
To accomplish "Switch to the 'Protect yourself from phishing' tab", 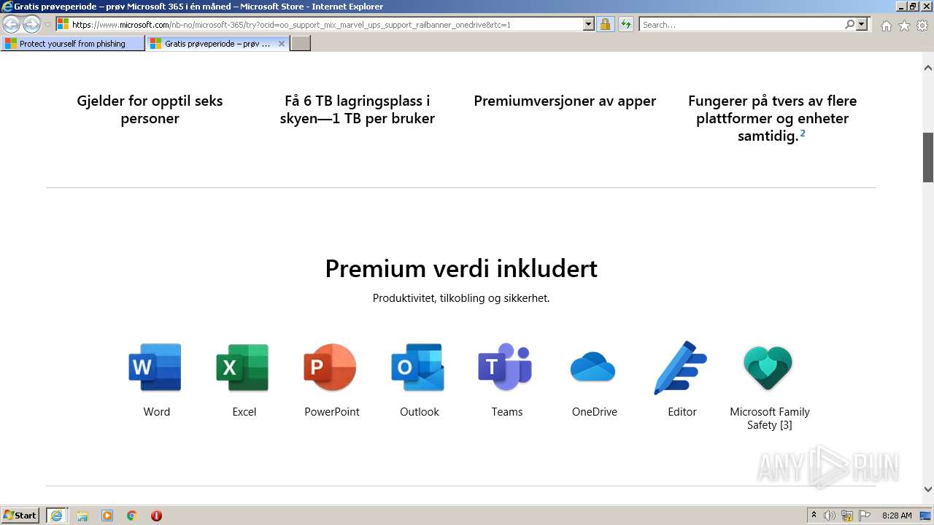I will [x=73, y=44].
